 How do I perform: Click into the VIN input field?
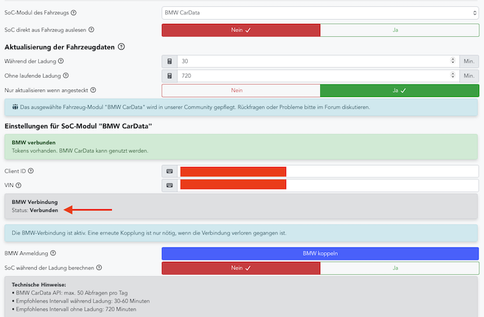coord(328,185)
